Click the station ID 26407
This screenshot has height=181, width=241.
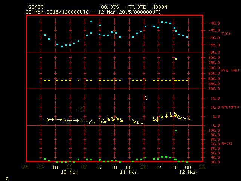[x=36, y=7]
